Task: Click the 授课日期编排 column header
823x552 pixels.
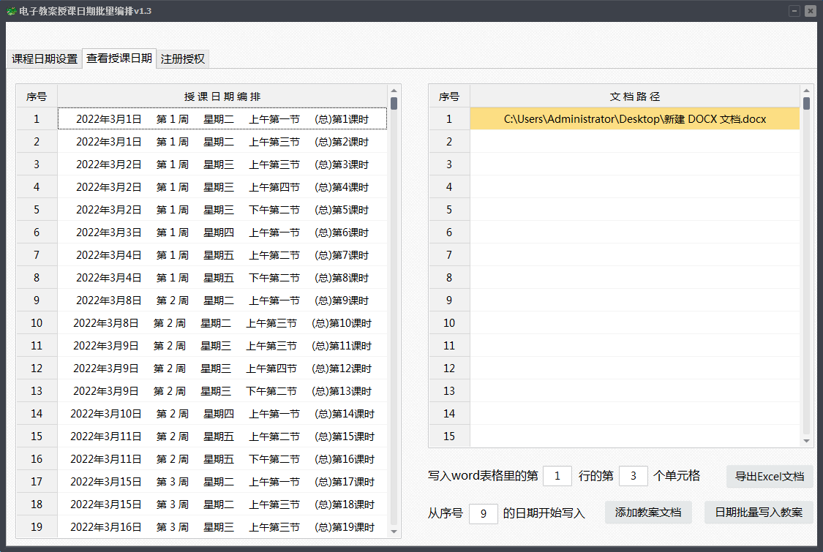Action: [222, 97]
